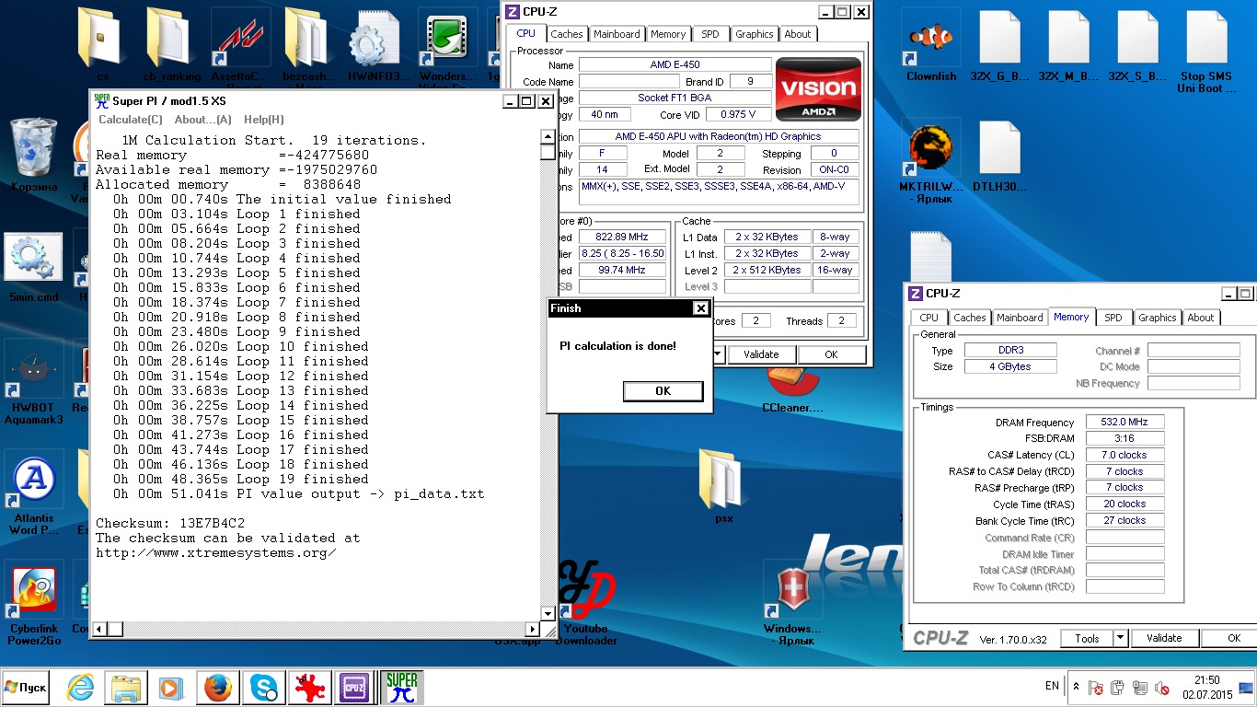Viewport: 1257px width, 707px height.
Task: Click Validate in lower CPU-Z window
Action: tap(1165, 638)
